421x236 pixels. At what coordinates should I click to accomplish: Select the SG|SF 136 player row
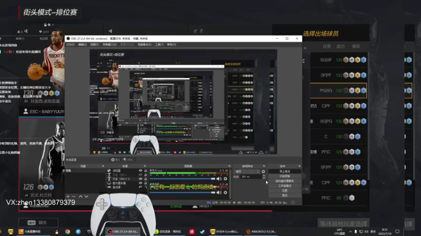click(x=339, y=60)
